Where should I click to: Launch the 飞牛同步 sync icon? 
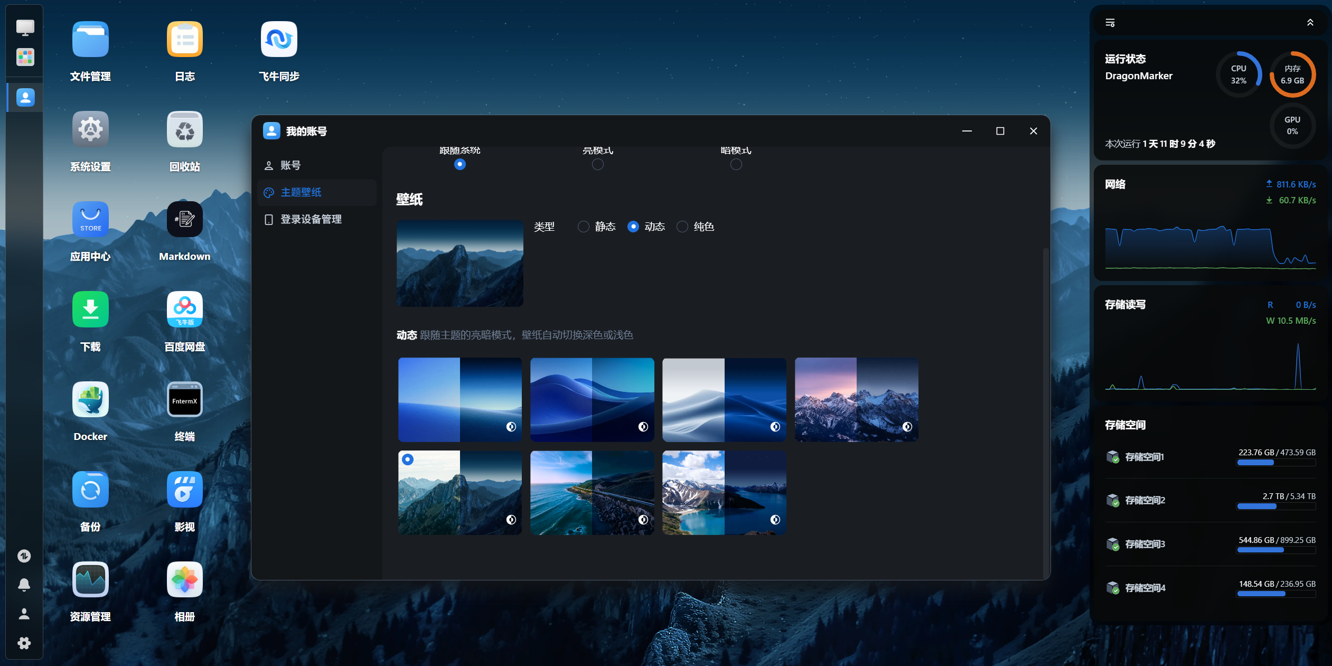[x=279, y=40]
